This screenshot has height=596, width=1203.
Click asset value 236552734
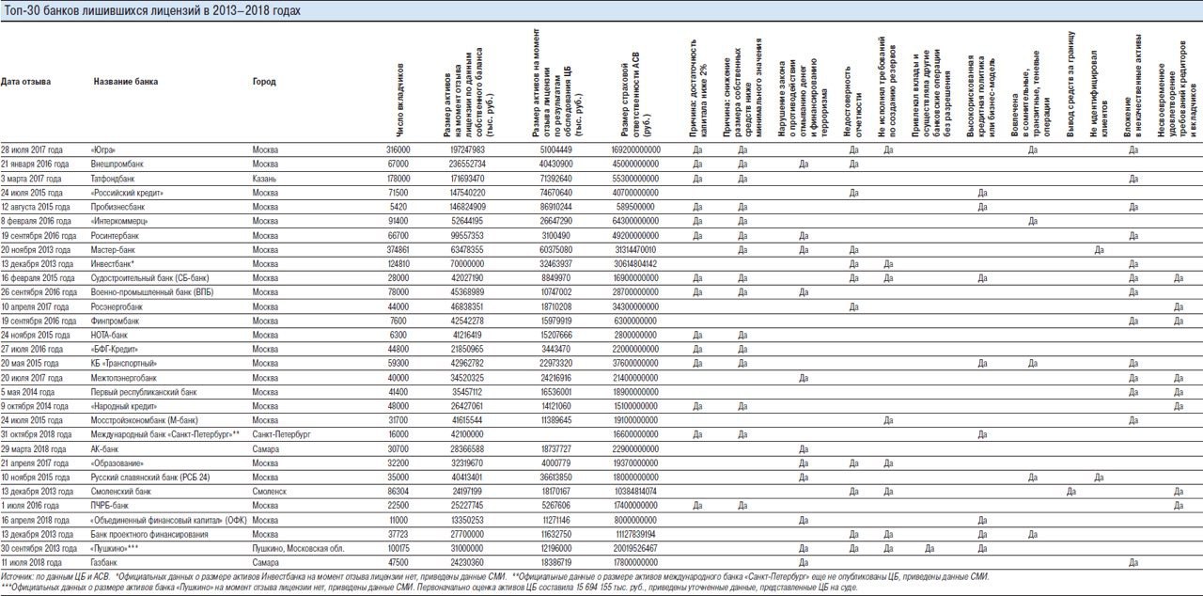[x=466, y=164]
